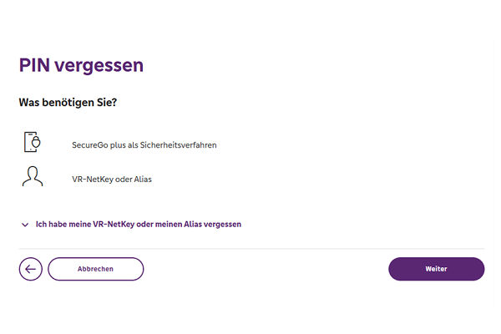The width and height of the screenshot is (501, 334).
Task: Select the 'VR-NetKey oder Alias' requirement text
Action: pos(111,179)
